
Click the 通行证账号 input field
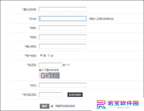tap(63, 9)
